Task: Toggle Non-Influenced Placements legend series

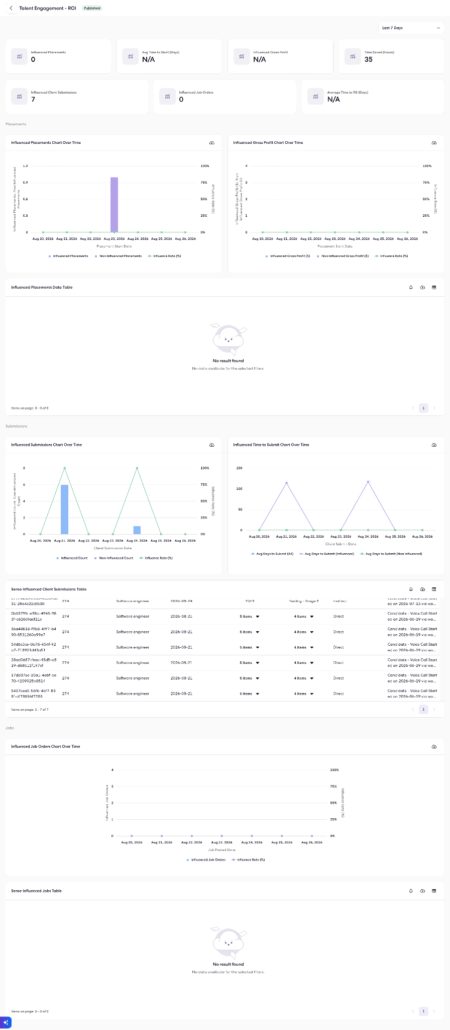Action: 118,256
